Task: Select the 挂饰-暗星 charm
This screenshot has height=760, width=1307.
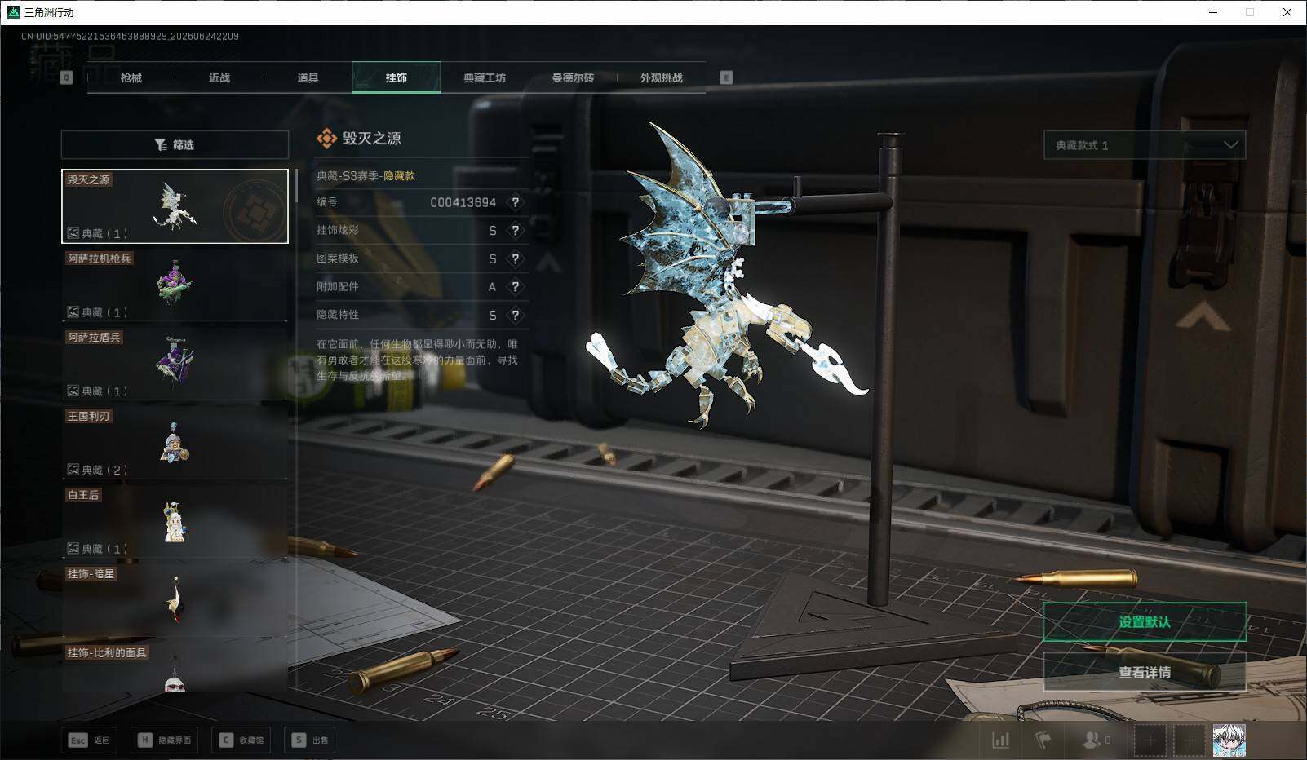Action: coord(175,601)
